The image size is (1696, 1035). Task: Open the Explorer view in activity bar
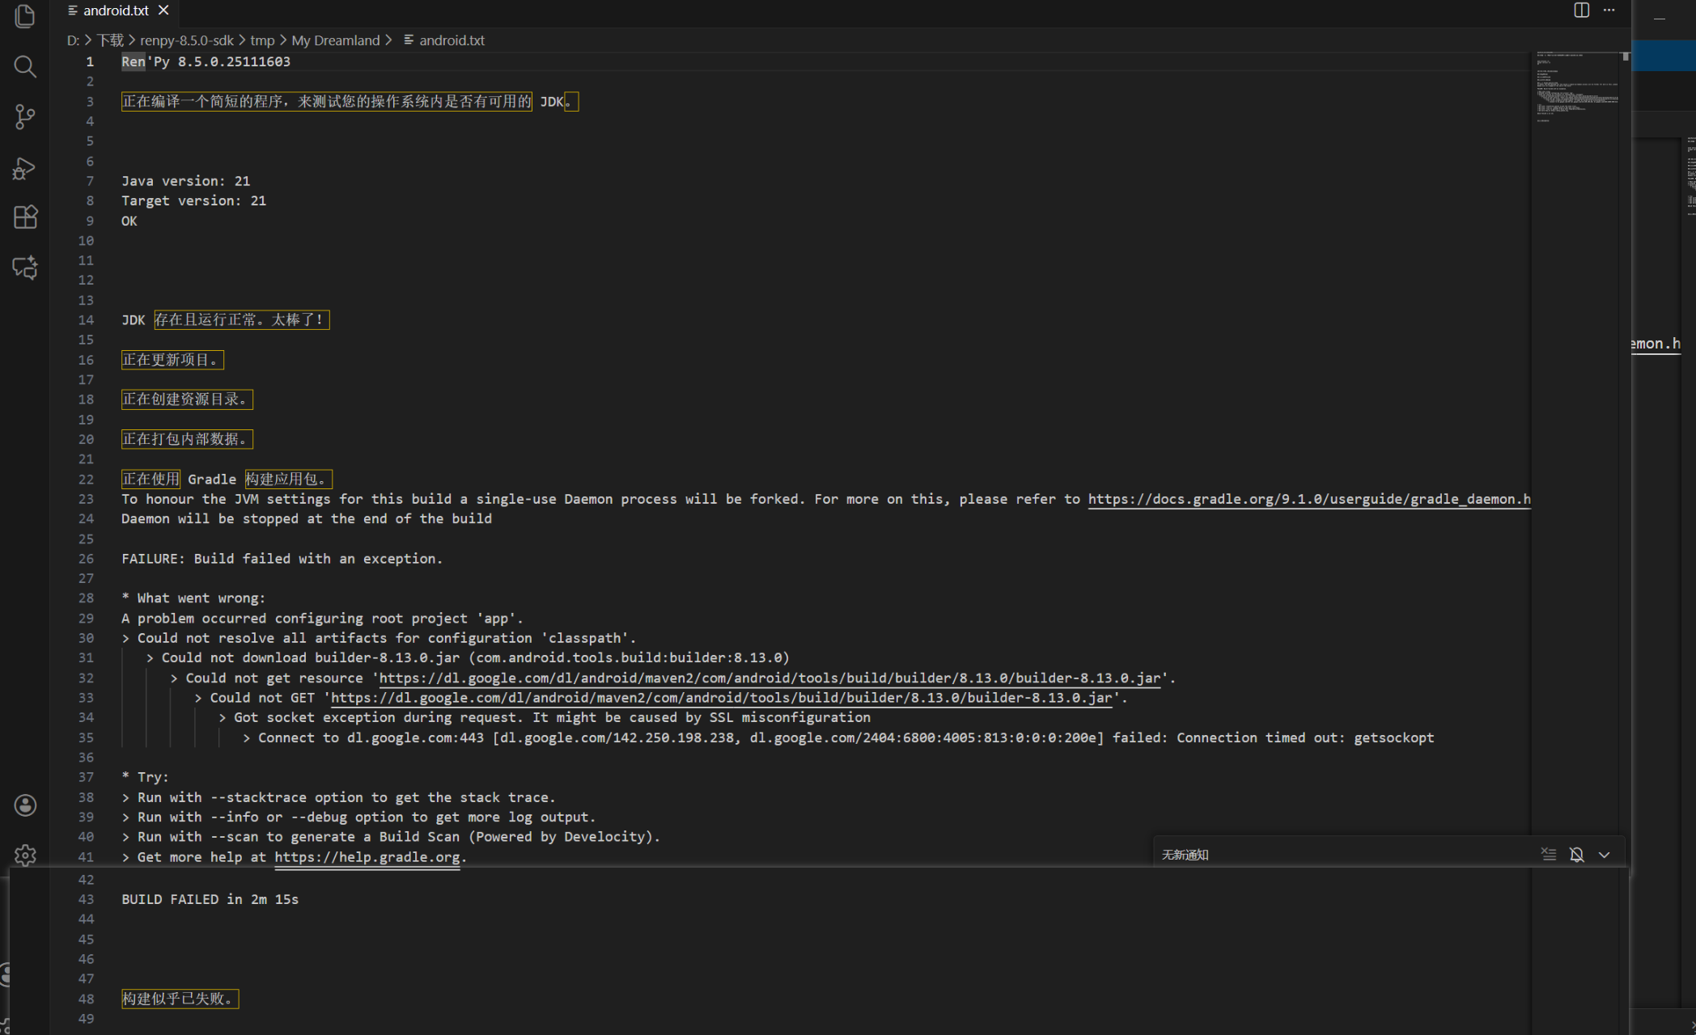point(25,16)
